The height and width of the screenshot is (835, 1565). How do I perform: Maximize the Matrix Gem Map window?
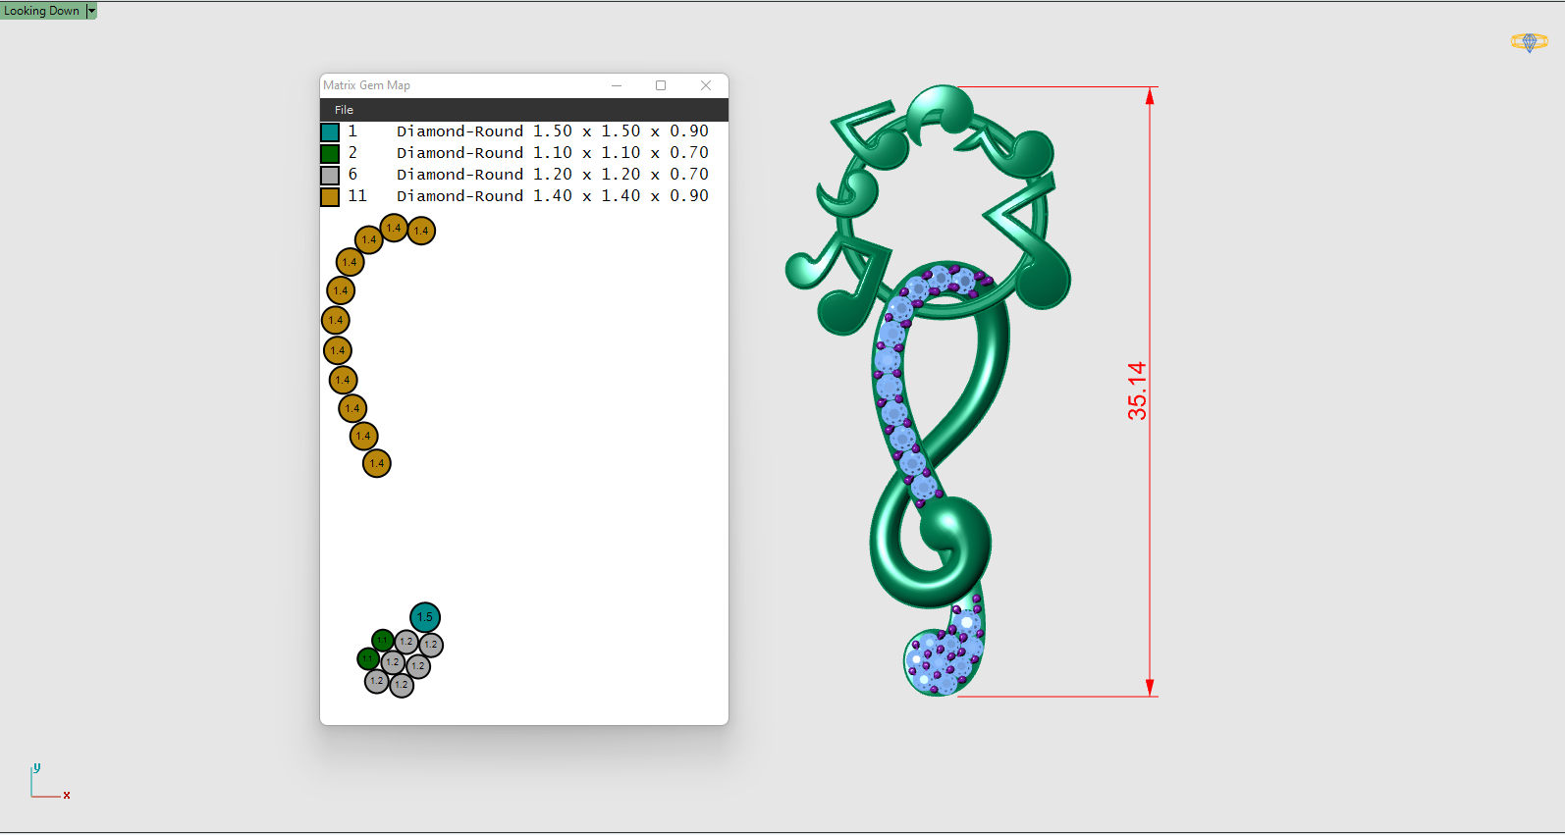(661, 85)
